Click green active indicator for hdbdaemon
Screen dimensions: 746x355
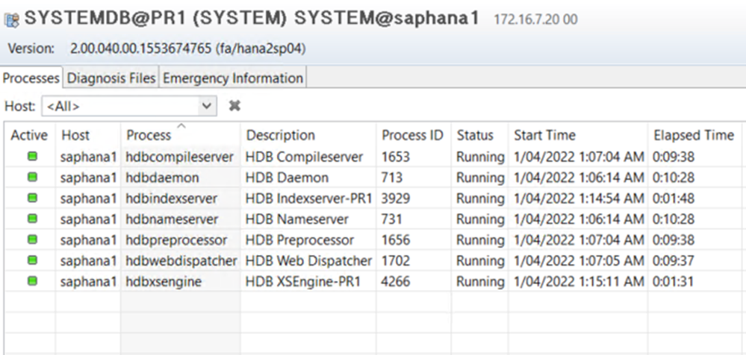point(32,177)
